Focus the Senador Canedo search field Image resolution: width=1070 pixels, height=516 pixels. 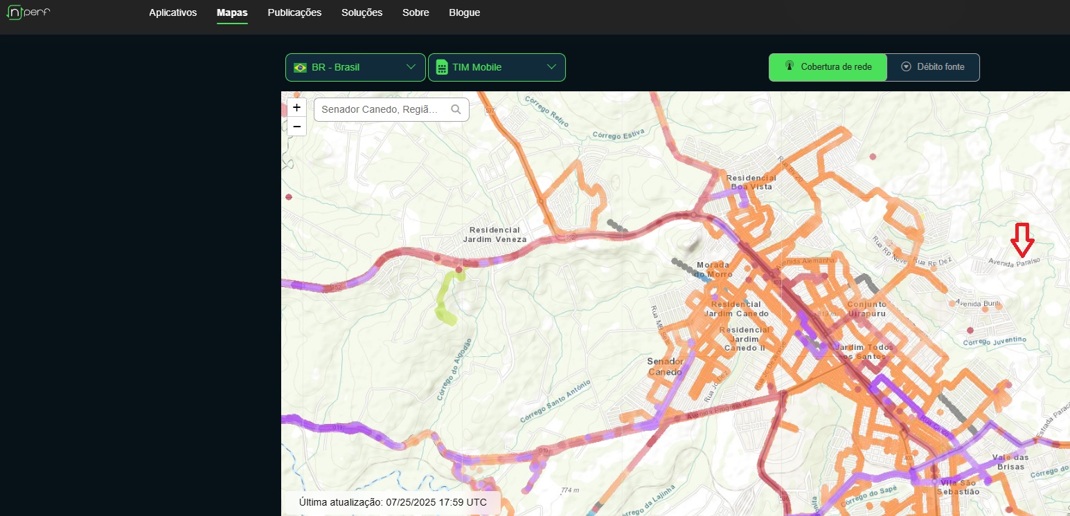click(x=380, y=109)
